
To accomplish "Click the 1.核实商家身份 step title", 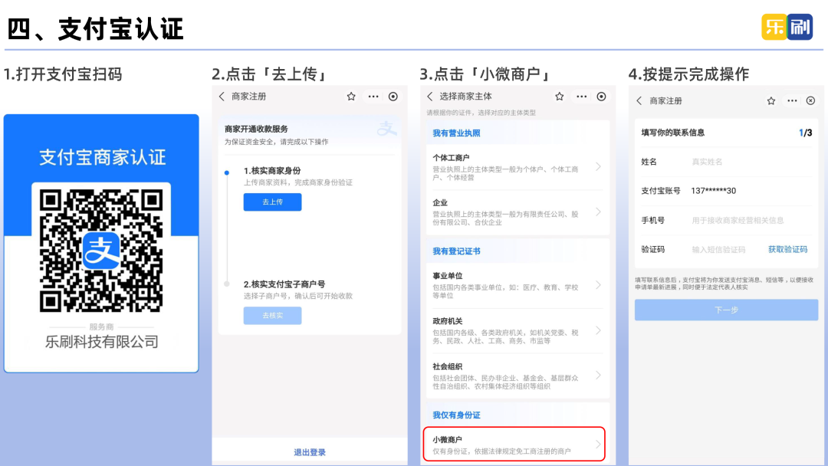I will coord(272,170).
